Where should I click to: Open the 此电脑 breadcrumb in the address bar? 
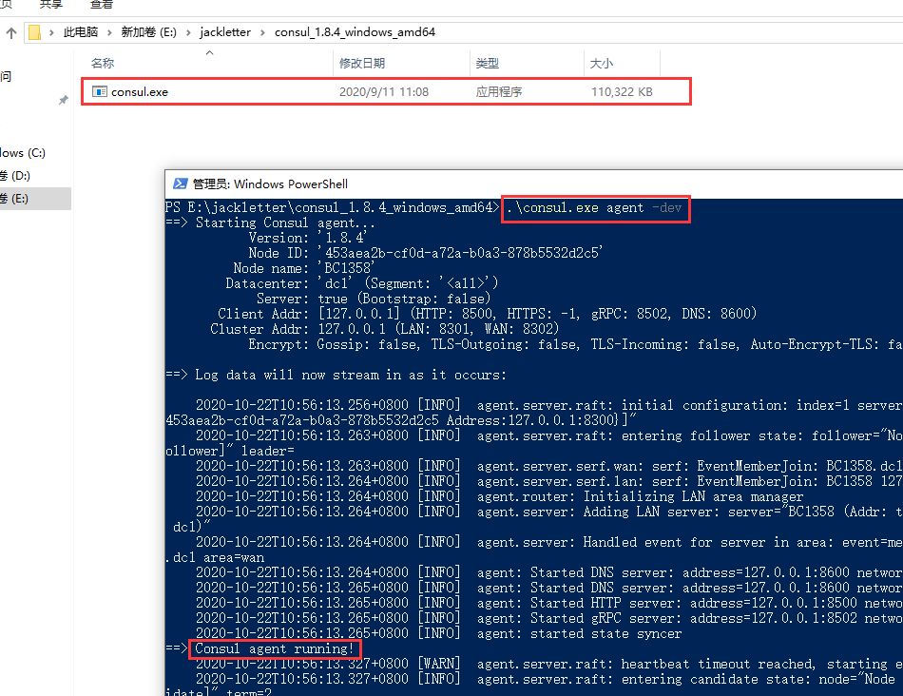click(x=81, y=32)
